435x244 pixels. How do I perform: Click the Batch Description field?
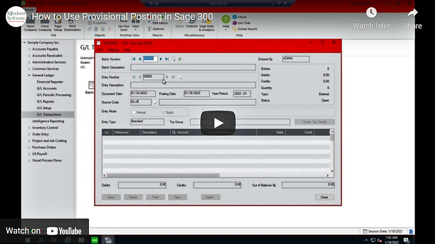tap(193, 67)
